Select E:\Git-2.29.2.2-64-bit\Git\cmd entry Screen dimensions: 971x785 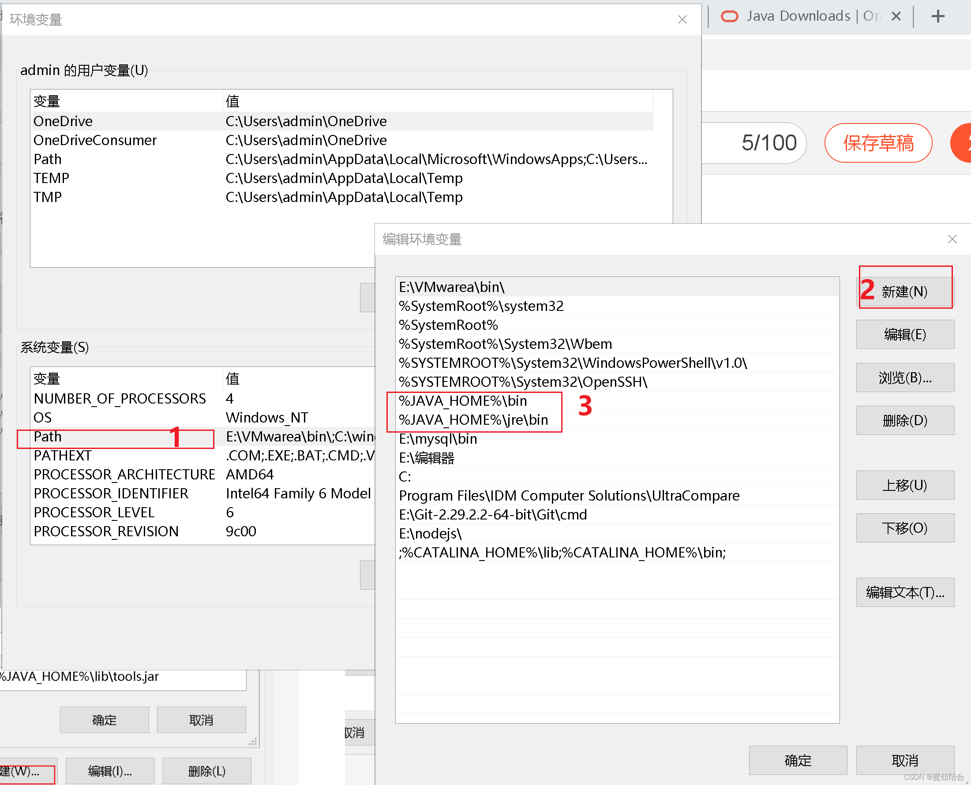(617, 515)
